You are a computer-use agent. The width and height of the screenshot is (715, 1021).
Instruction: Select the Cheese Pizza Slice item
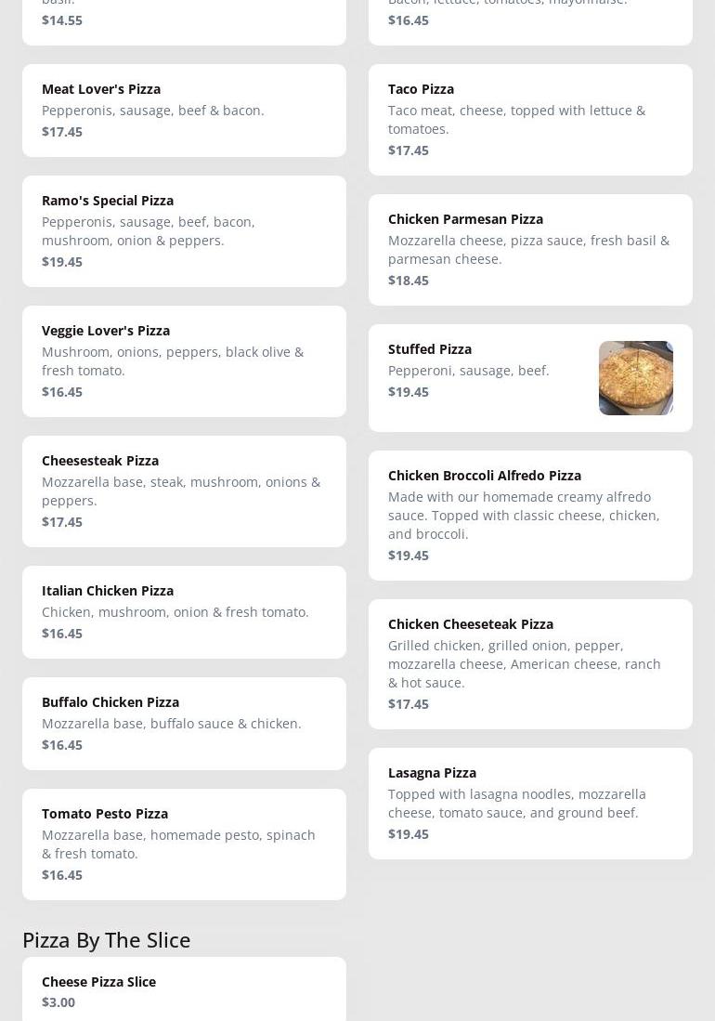[x=184, y=990]
